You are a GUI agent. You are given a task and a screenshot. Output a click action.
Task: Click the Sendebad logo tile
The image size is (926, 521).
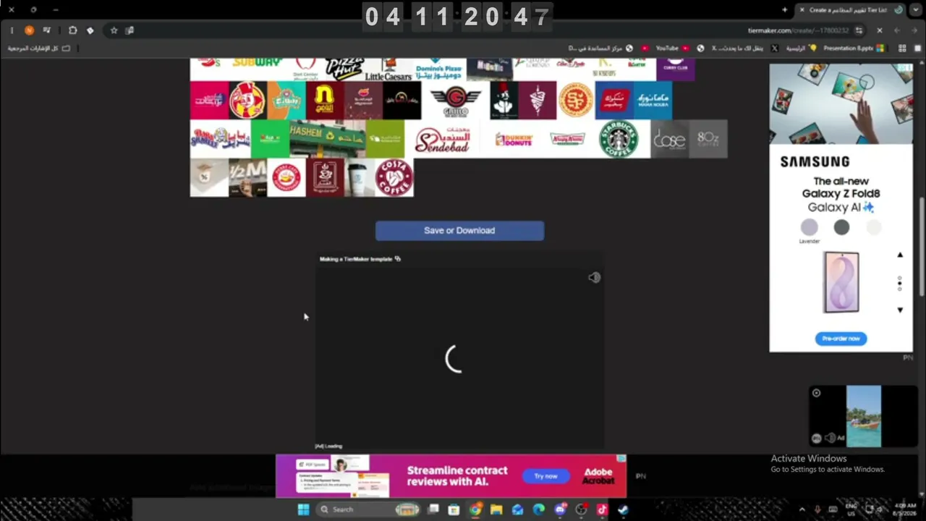click(x=442, y=139)
